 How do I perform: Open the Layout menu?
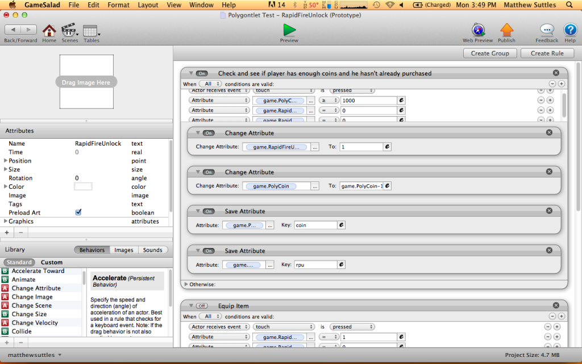tap(148, 5)
